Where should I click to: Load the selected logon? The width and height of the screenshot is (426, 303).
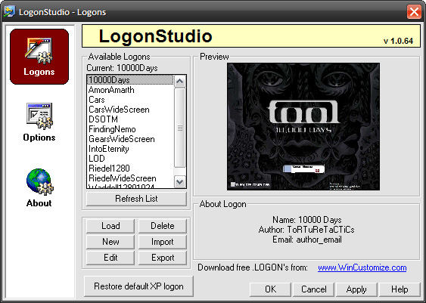pyautogui.click(x=110, y=226)
